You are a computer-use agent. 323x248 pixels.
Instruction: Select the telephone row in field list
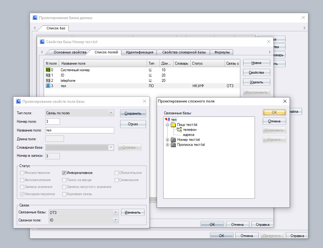tap(142, 81)
